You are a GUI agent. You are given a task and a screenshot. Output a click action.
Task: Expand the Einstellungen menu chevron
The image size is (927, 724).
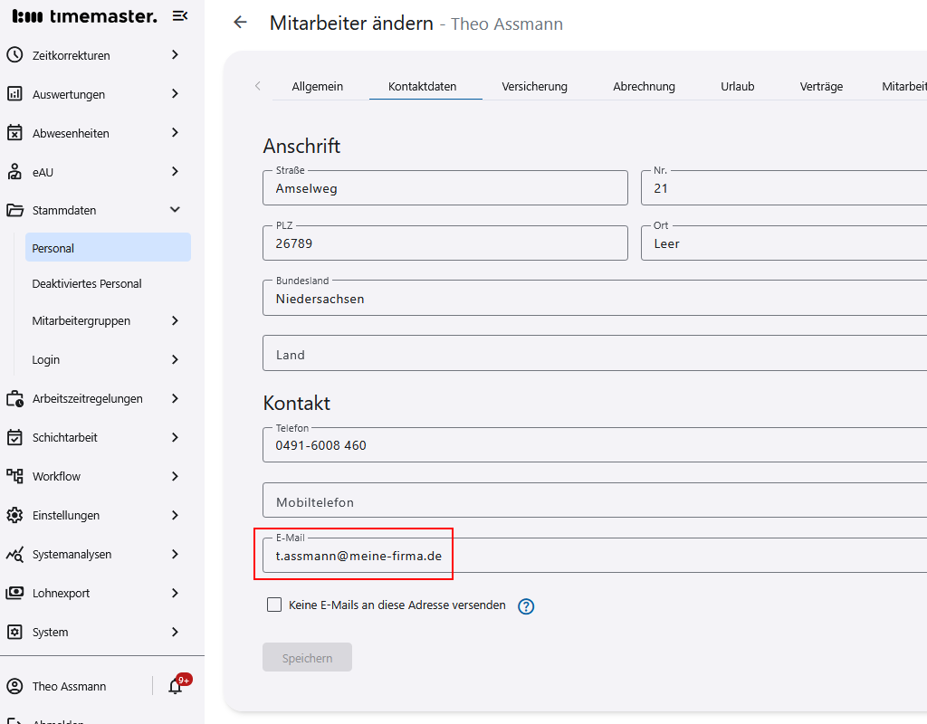tap(175, 515)
